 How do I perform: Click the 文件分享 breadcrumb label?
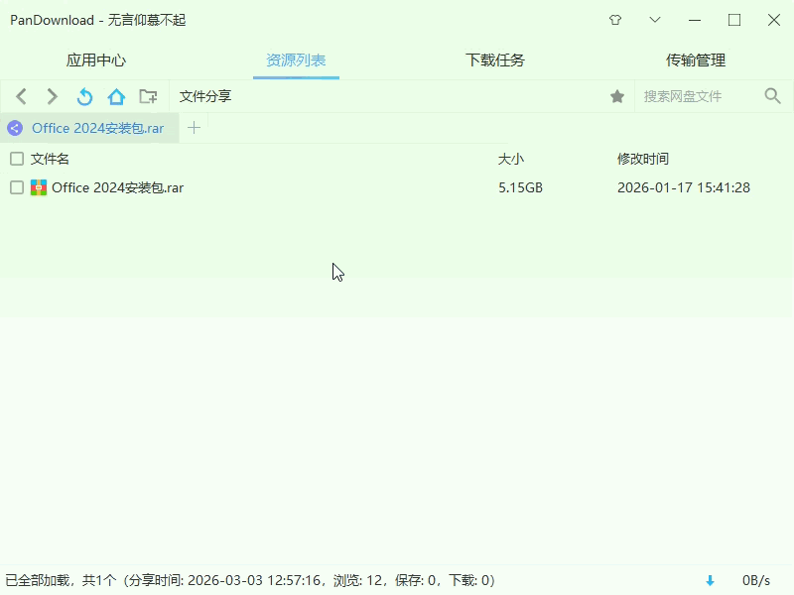point(204,96)
